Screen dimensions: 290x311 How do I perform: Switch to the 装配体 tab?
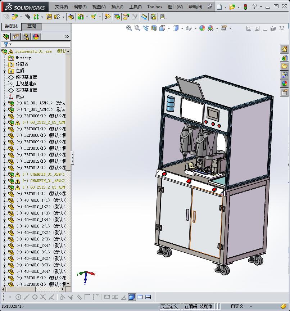coord(11,26)
